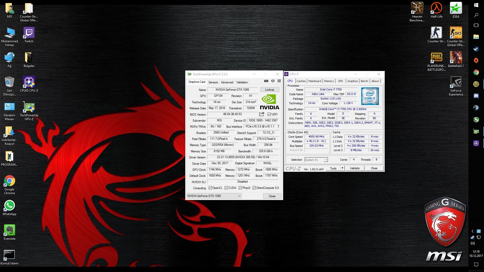
Task: Click GPU-Z screenshot camera icon
Action: [266, 81]
